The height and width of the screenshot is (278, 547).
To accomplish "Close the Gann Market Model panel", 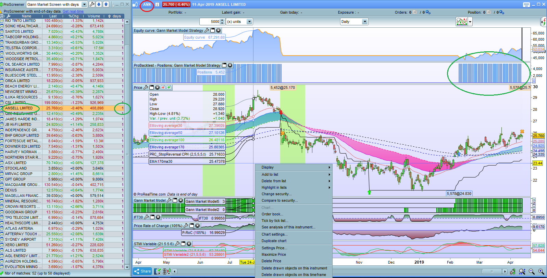I will [181, 200].
